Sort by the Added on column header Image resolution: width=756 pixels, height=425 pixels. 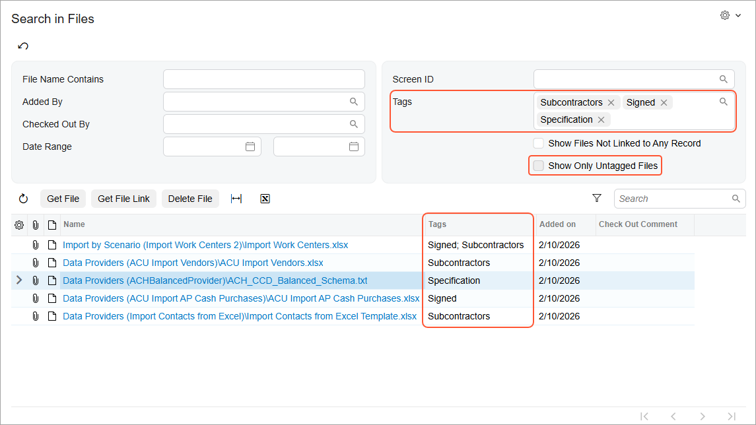coord(557,224)
